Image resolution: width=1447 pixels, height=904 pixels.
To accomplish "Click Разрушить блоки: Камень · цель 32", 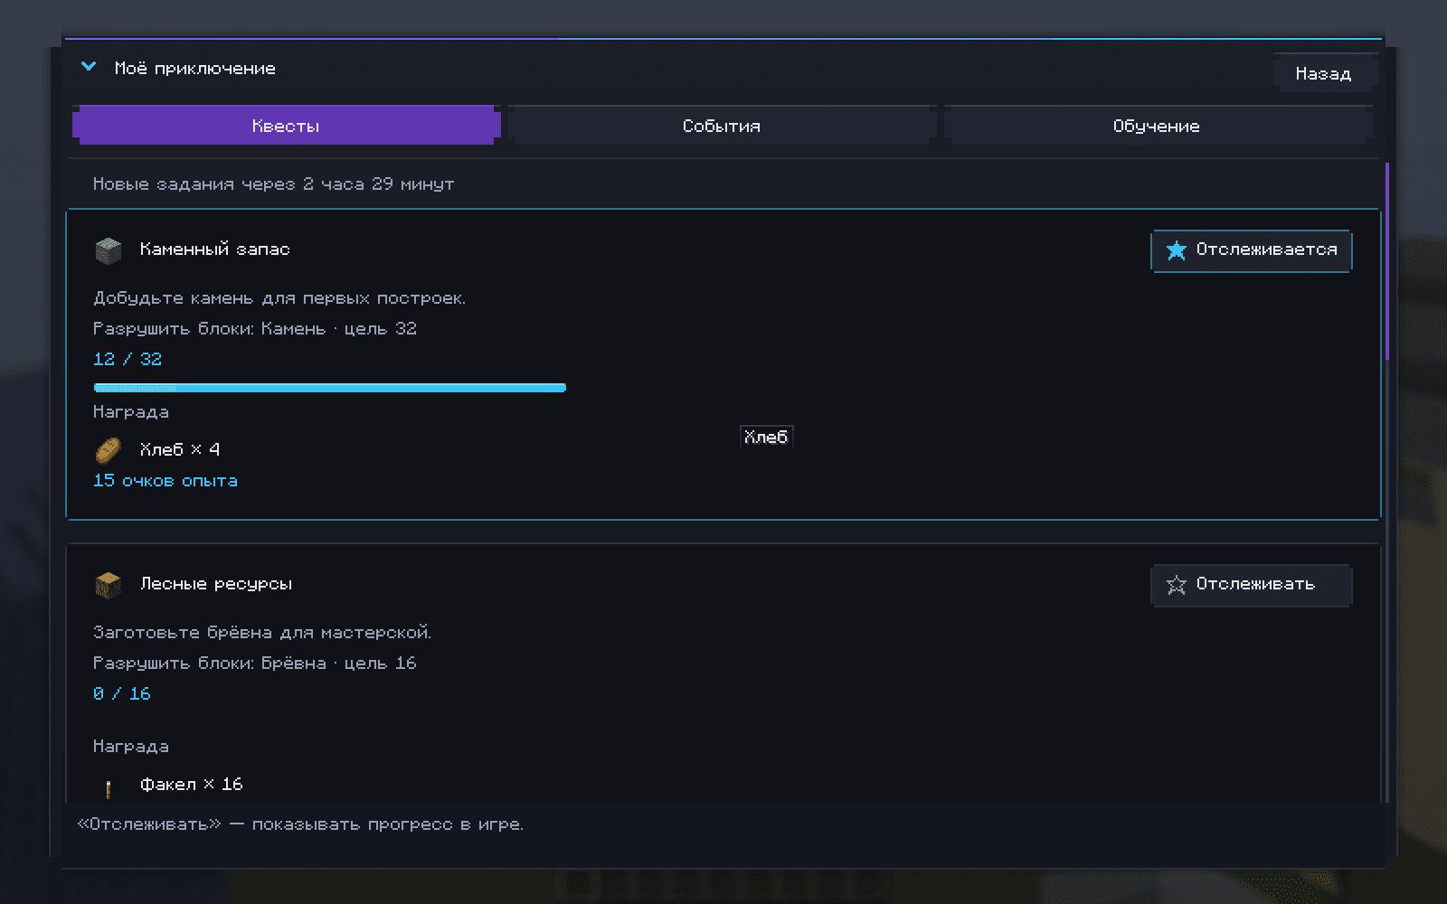I will point(255,329).
